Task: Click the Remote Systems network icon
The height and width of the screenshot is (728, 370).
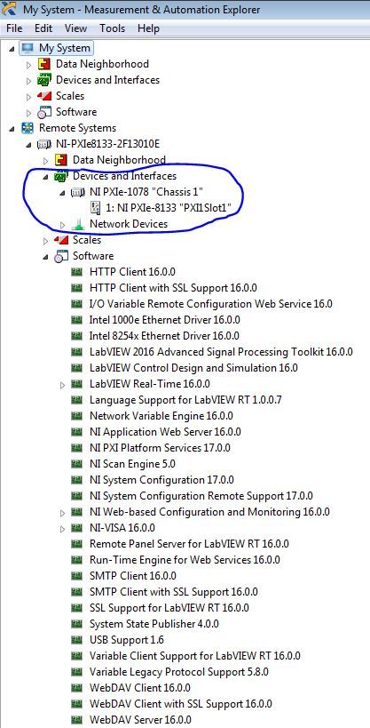Action: (x=28, y=128)
